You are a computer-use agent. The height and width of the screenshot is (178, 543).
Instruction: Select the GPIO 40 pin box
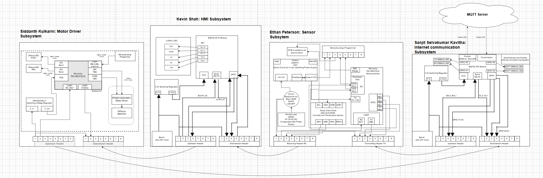point(464,63)
